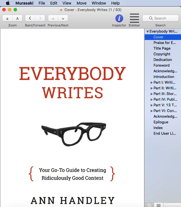Open the Dedication entry

click(163, 60)
